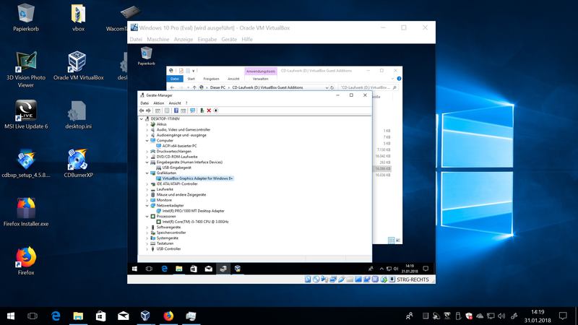Screen dimensions: 578x325
Task: Select Oracle VM VirtualBox desktop shortcut
Action: pos(78,66)
